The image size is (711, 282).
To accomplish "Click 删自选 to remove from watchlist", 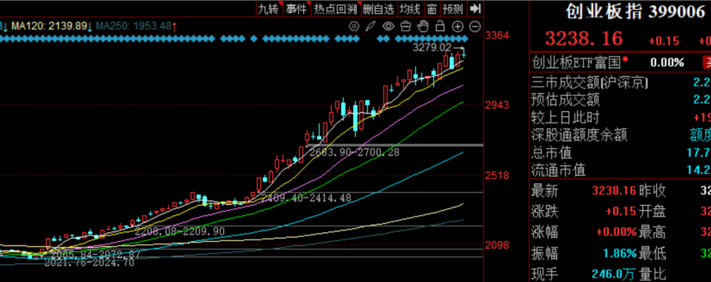I will pos(379,9).
